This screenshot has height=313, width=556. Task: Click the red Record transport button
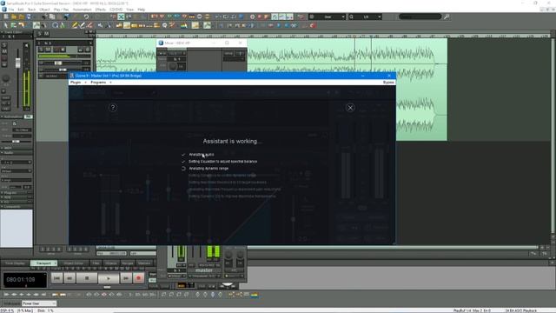point(139,278)
